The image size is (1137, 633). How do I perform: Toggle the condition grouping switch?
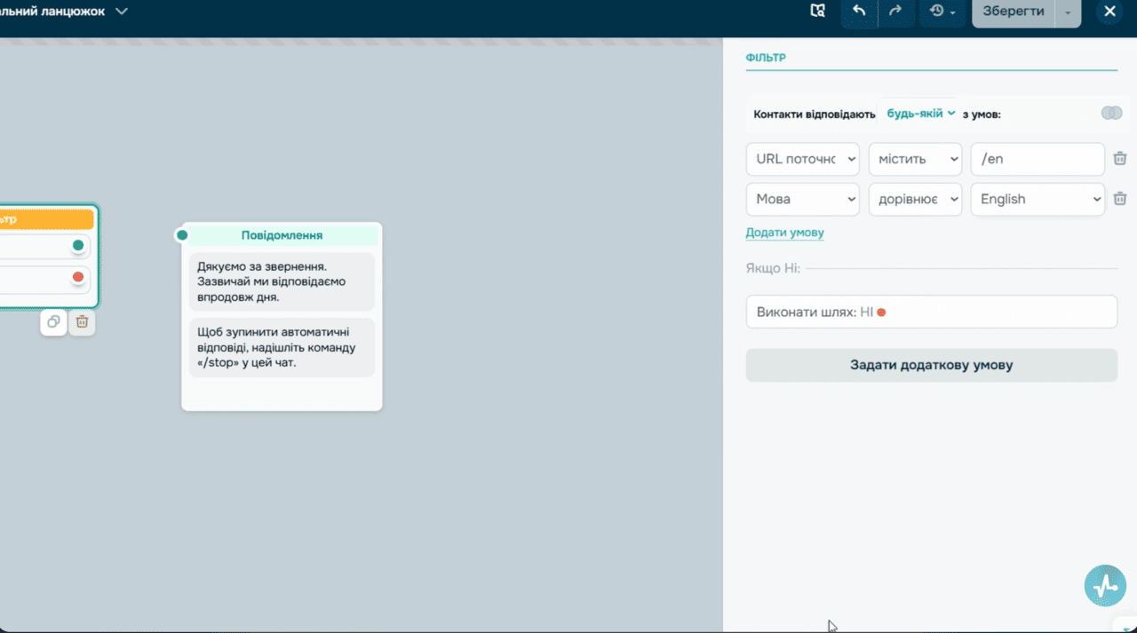pyautogui.click(x=1111, y=114)
